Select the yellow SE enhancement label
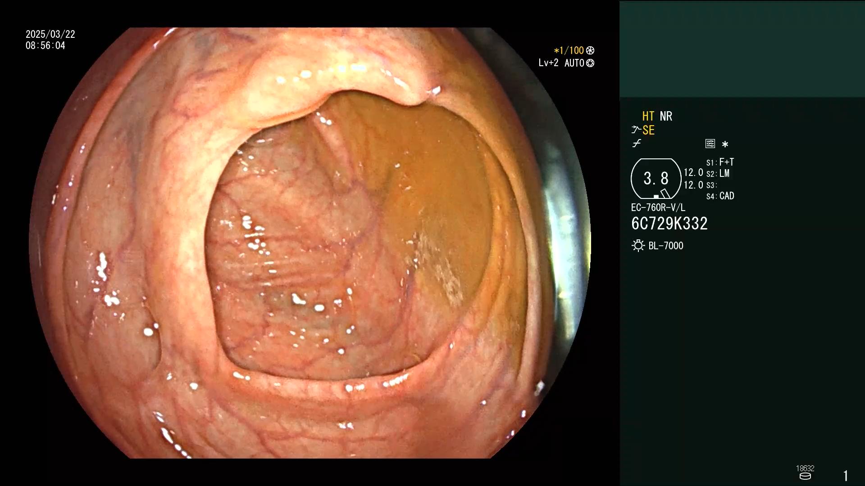865x486 pixels. coord(648,130)
